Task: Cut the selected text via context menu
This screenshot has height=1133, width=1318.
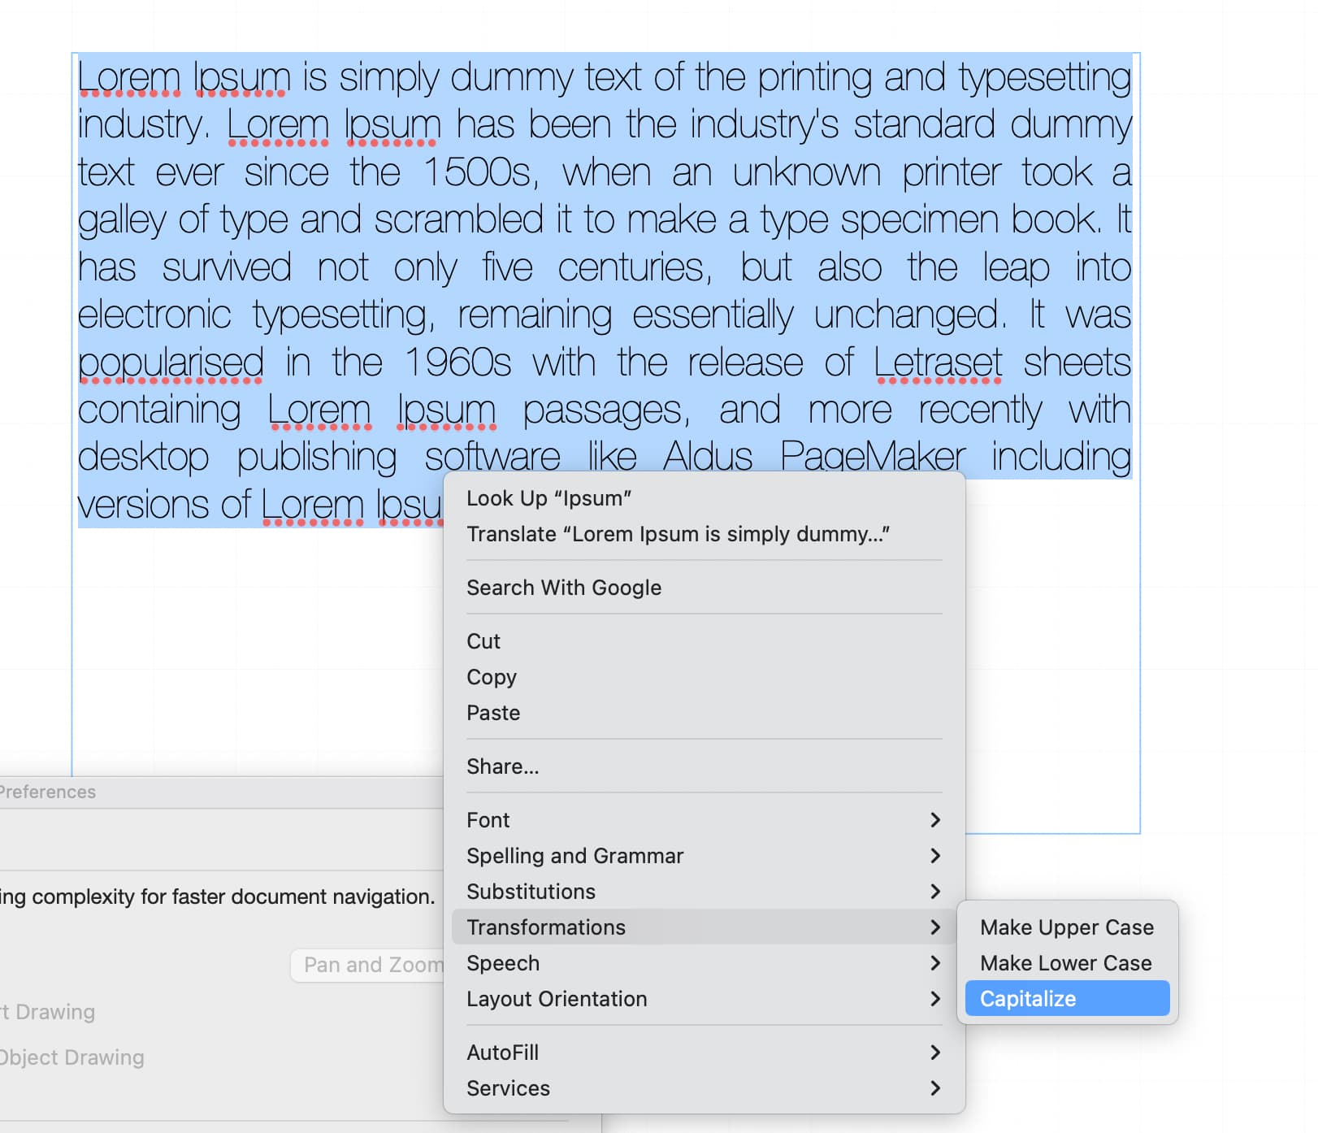Action: click(704, 640)
